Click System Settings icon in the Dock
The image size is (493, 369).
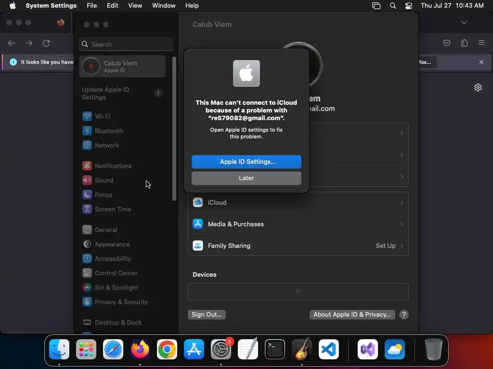221,349
